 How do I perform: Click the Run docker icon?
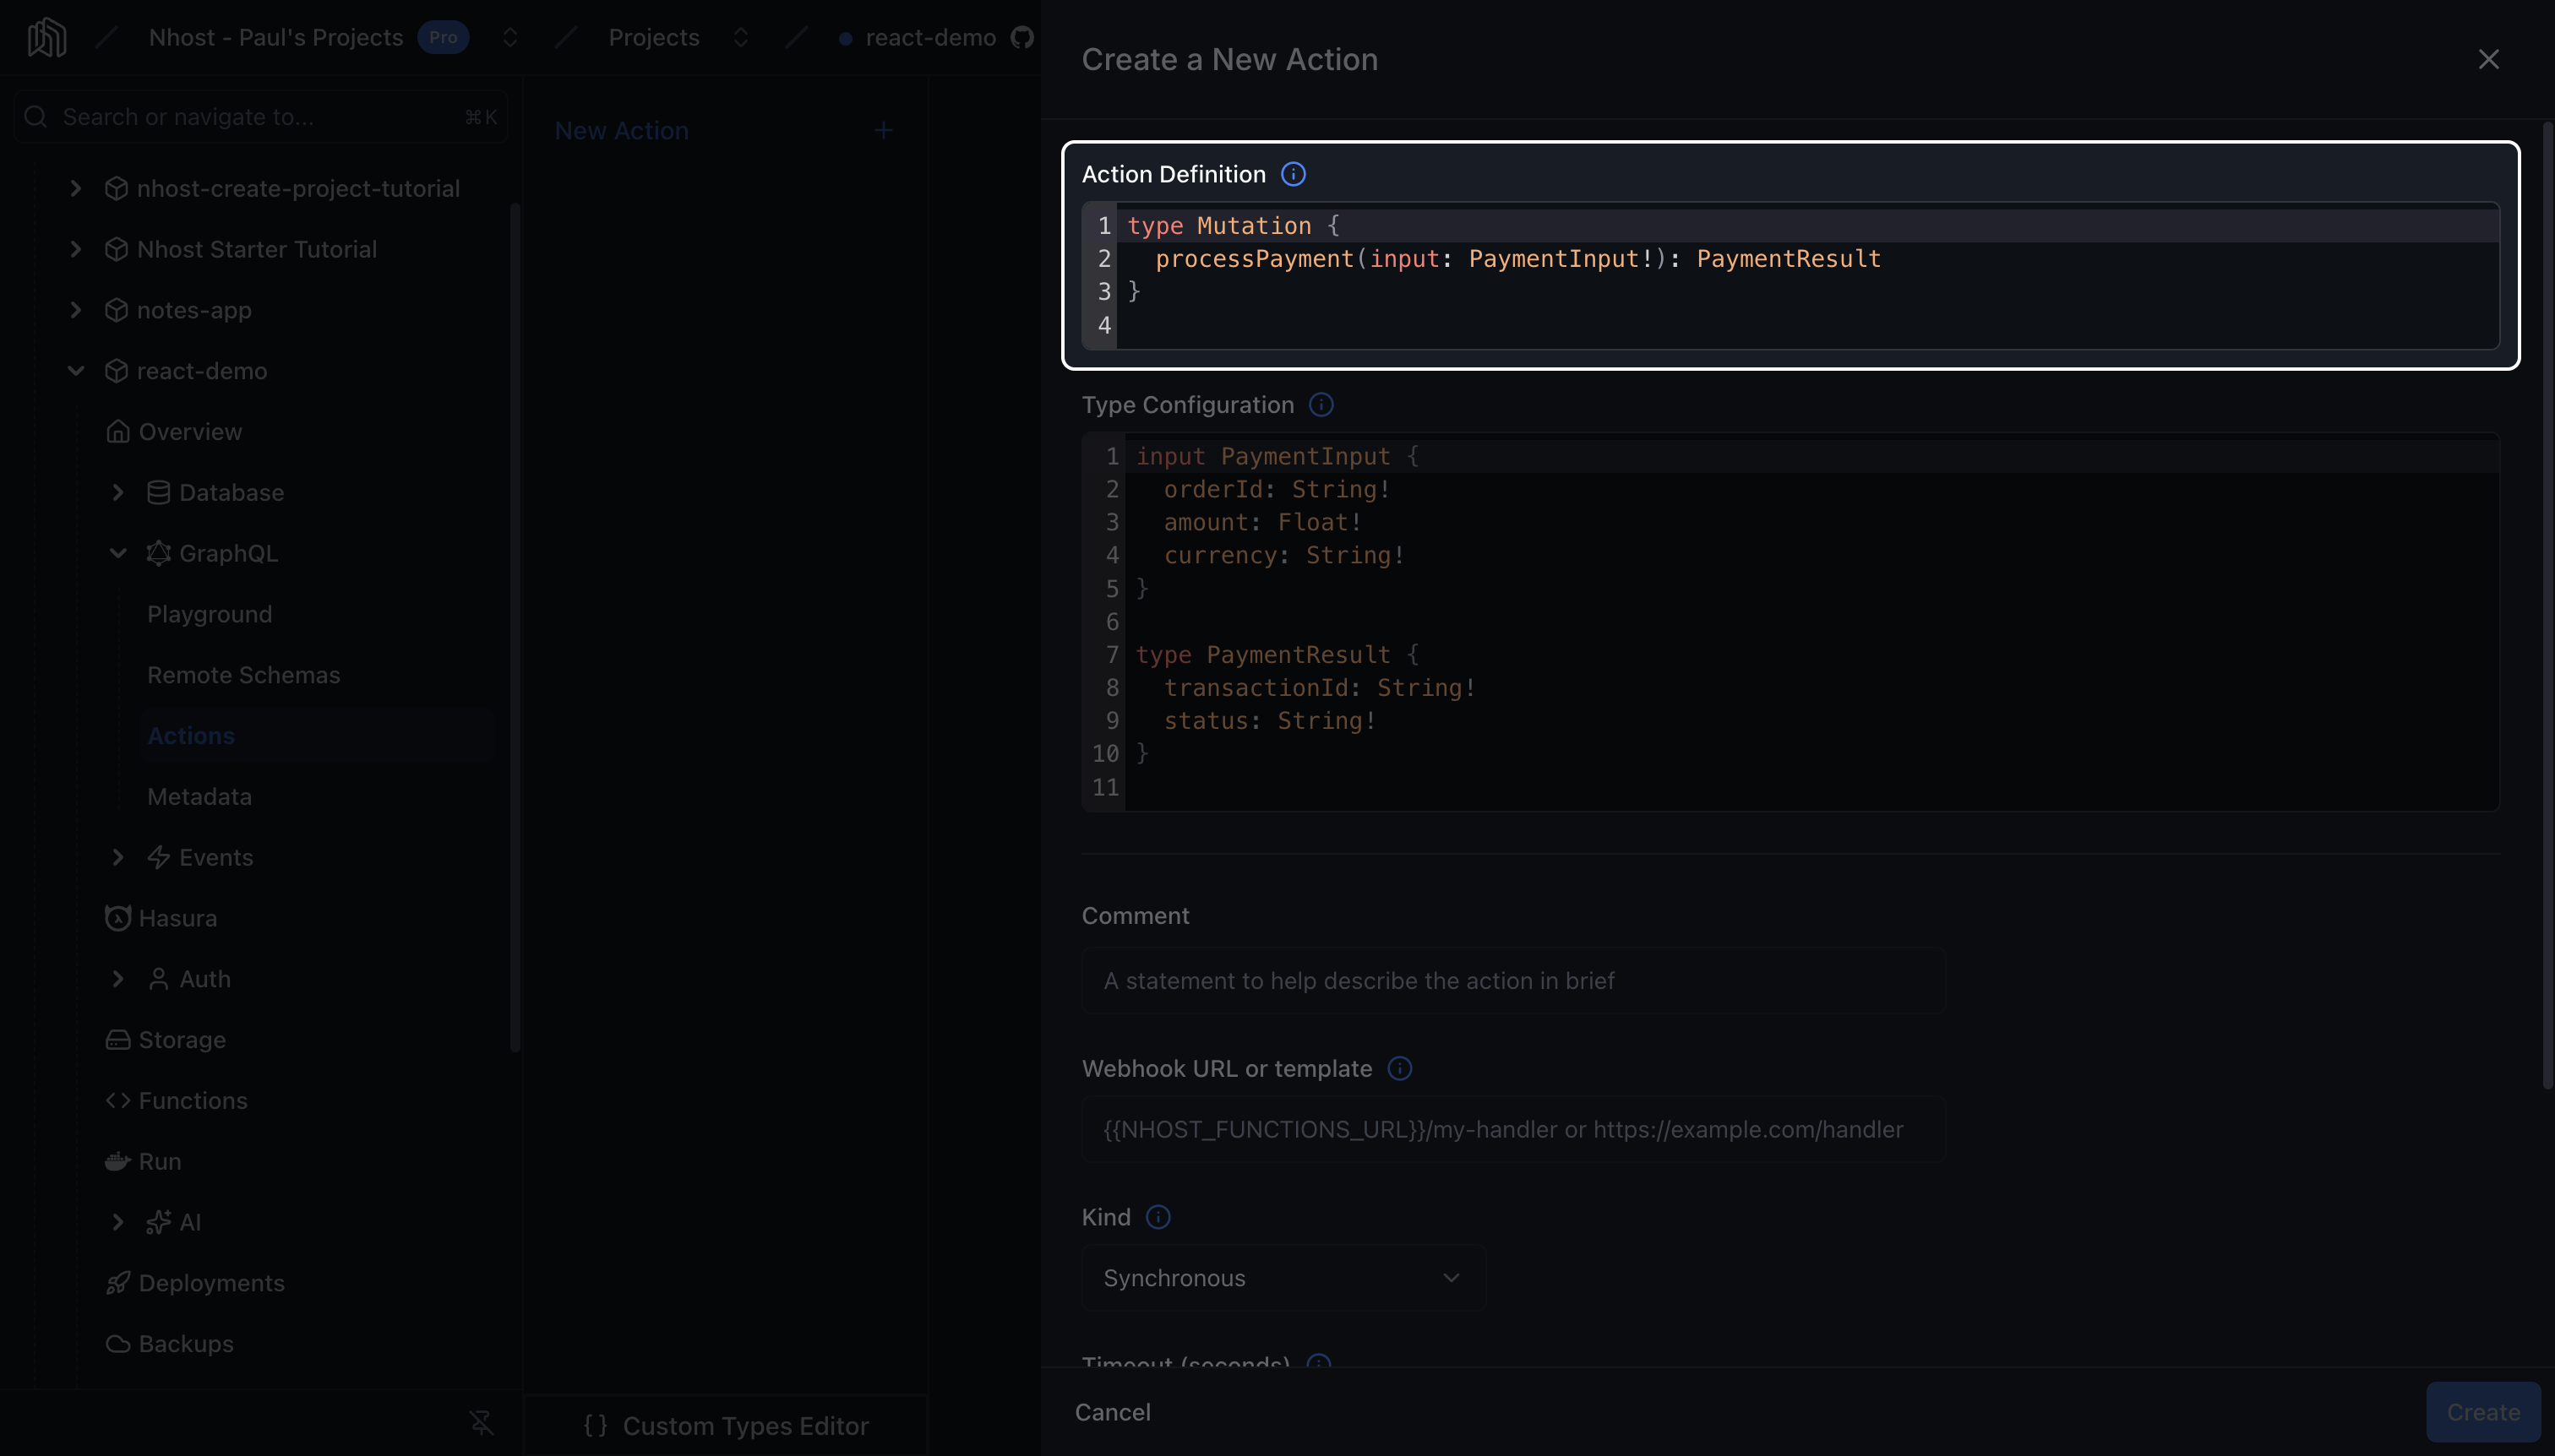click(x=117, y=1162)
